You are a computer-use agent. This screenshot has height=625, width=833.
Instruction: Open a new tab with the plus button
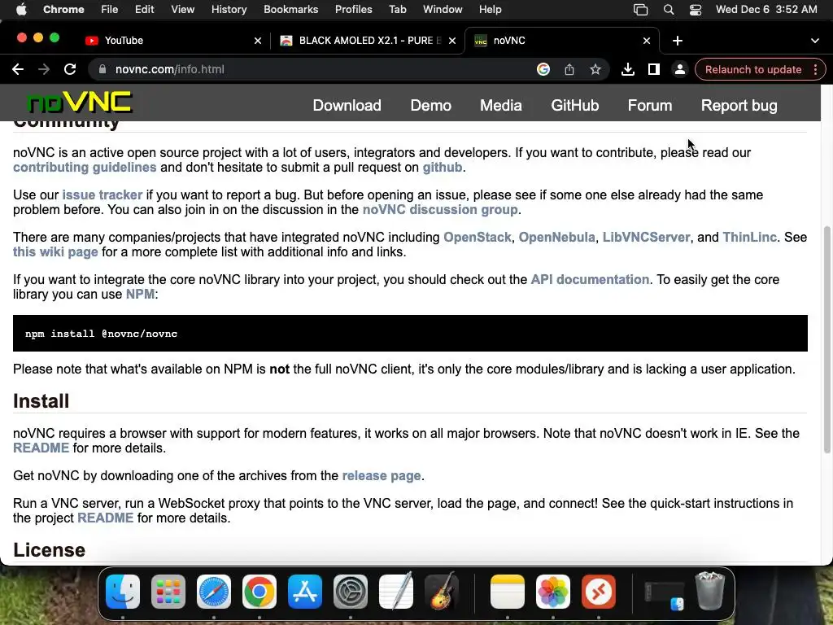(678, 41)
